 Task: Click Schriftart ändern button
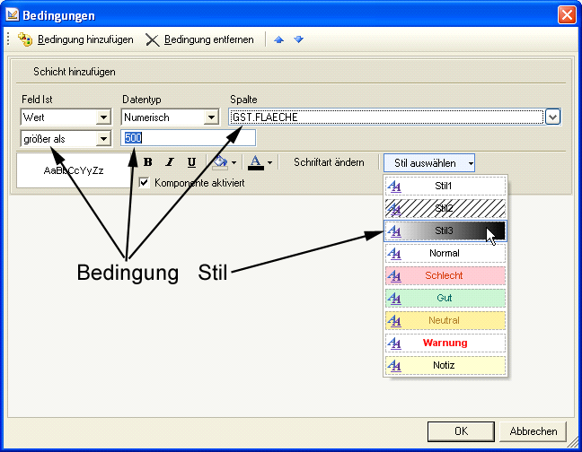(329, 162)
